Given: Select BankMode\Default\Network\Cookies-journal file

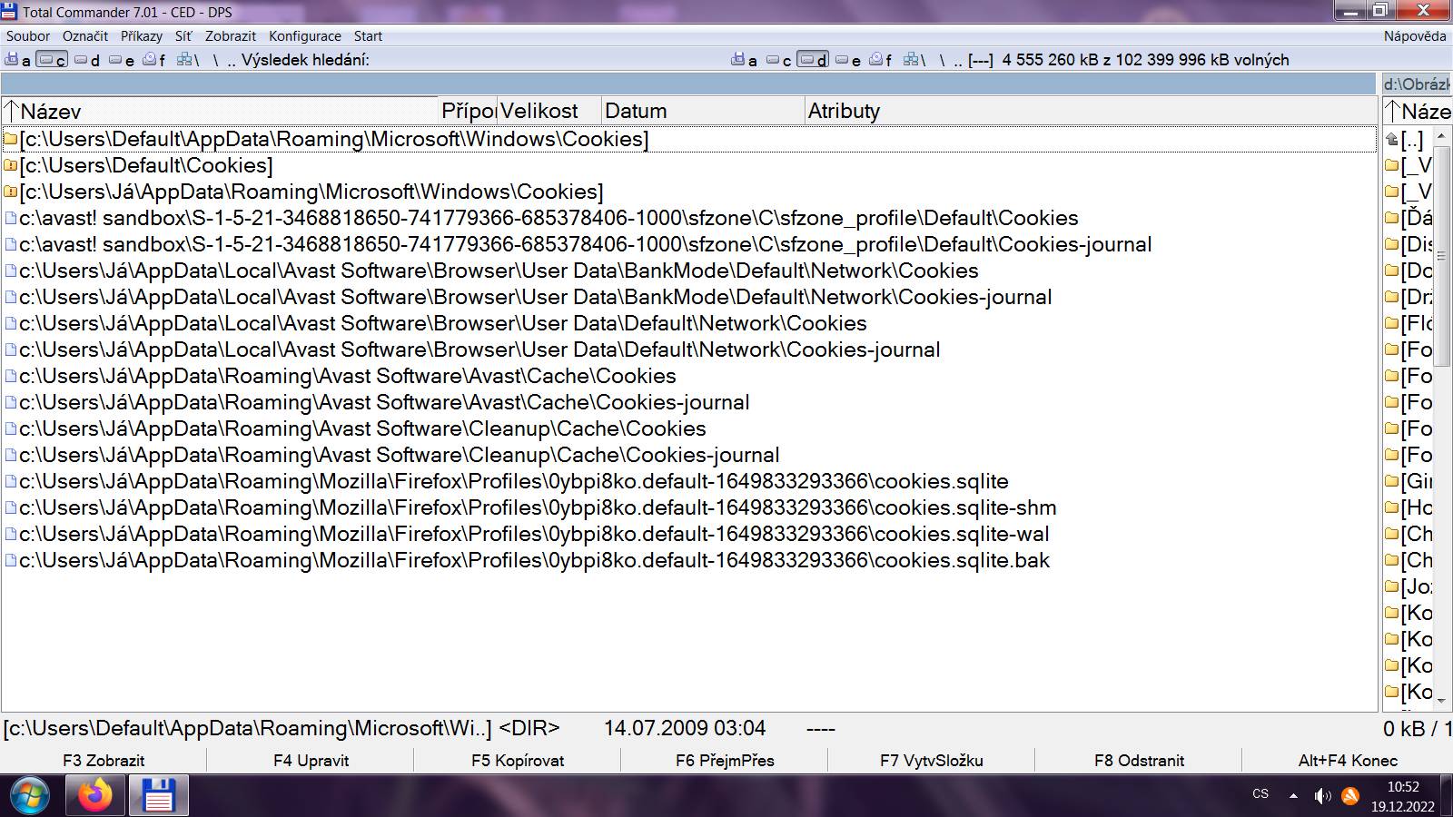Looking at the screenshot, I should click(689, 297).
